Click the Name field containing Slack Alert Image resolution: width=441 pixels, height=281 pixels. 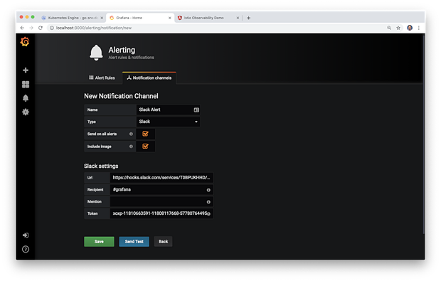(x=168, y=110)
